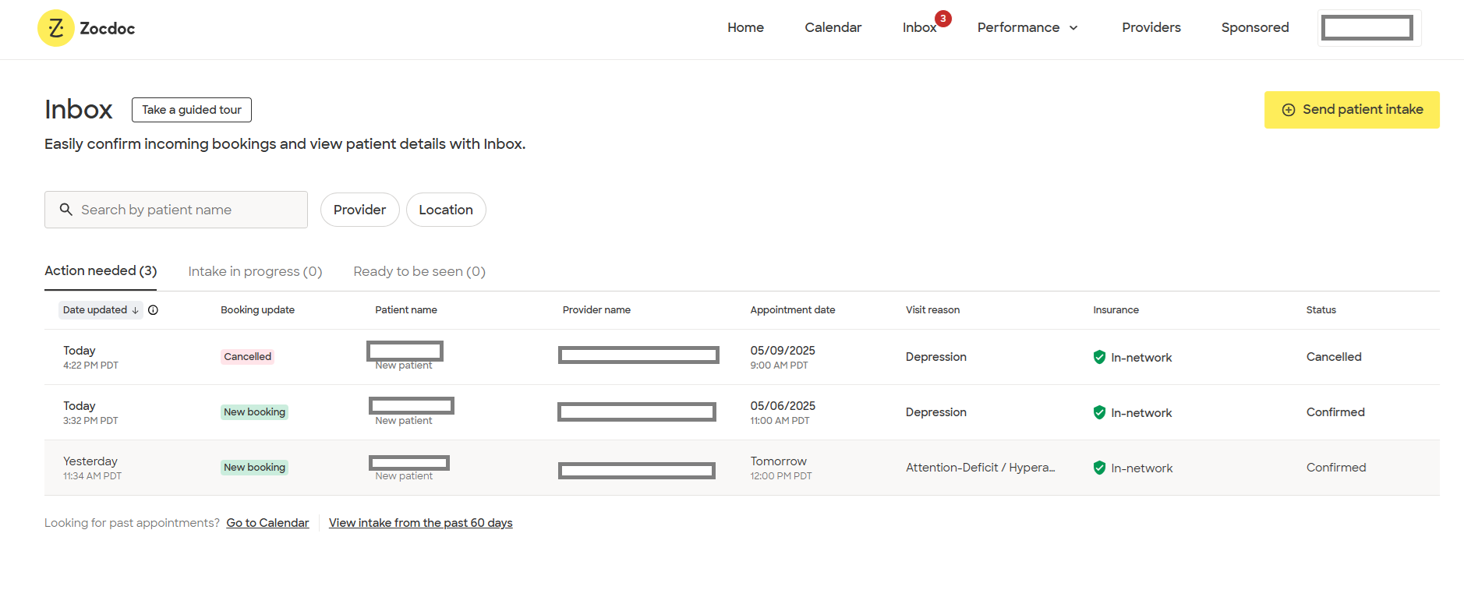Click Send patient intake button
This screenshot has height=597, width=1464.
1351,110
